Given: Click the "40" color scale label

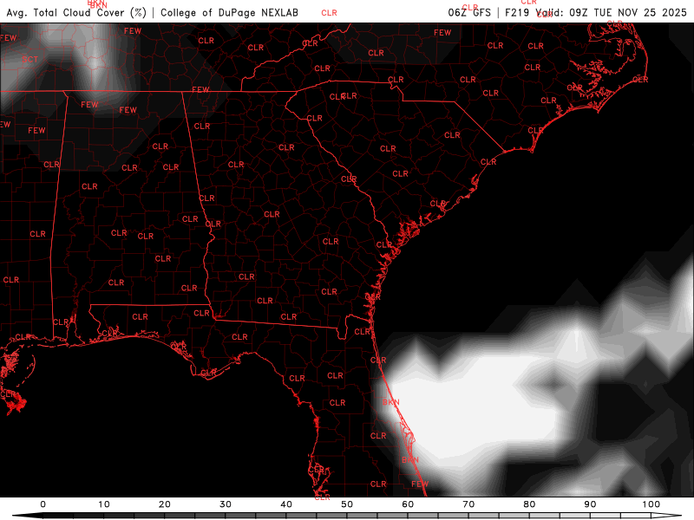Looking at the screenshot, I should tap(286, 504).
